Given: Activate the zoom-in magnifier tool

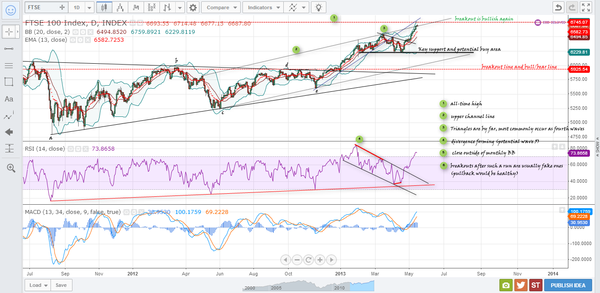Looking at the screenshot, I should coord(11,167).
